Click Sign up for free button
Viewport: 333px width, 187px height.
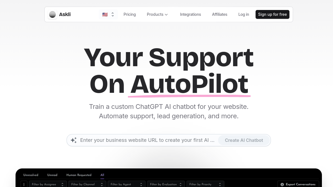pos(273,14)
